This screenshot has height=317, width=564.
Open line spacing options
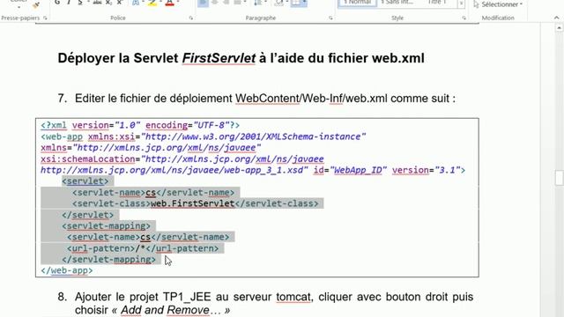(257, 3)
